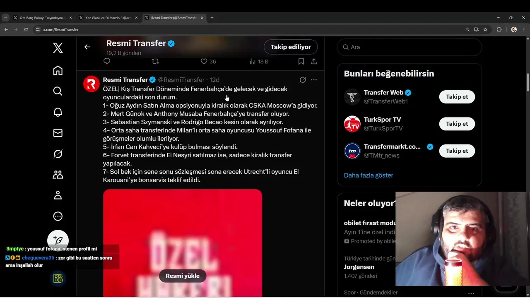Open TurkSpor TV profile name
The width and height of the screenshot is (530, 298).
point(382,119)
